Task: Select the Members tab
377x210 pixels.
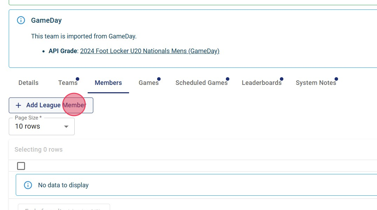Action: coord(108,83)
